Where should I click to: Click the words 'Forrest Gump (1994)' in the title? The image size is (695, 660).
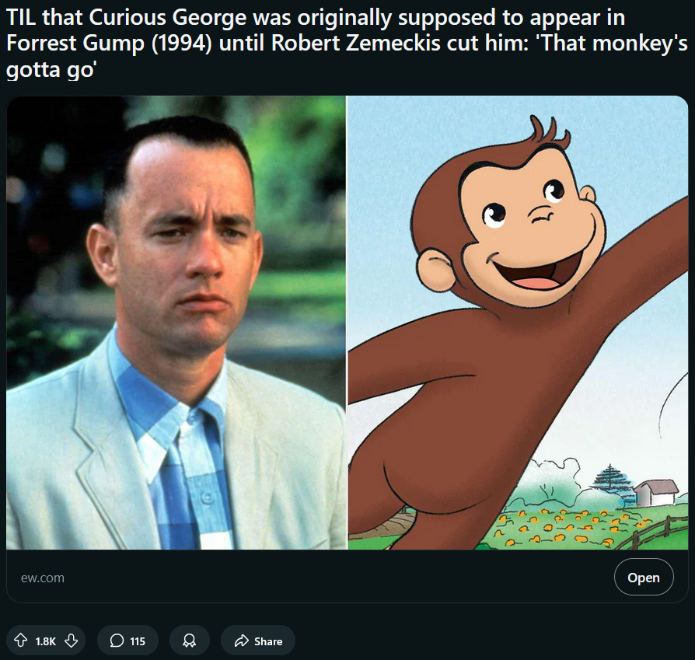tap(109, 44)
